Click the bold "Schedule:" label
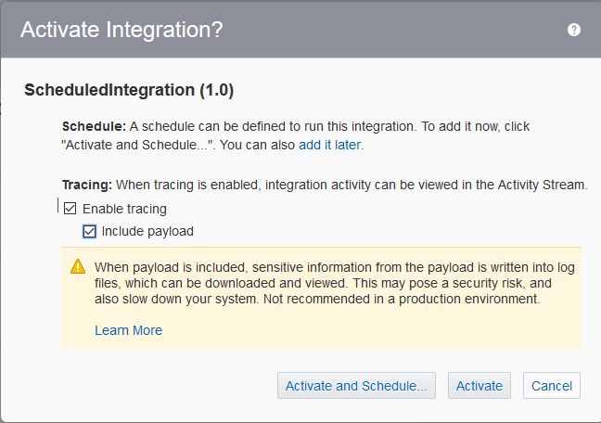 click(x=92, y=125)
